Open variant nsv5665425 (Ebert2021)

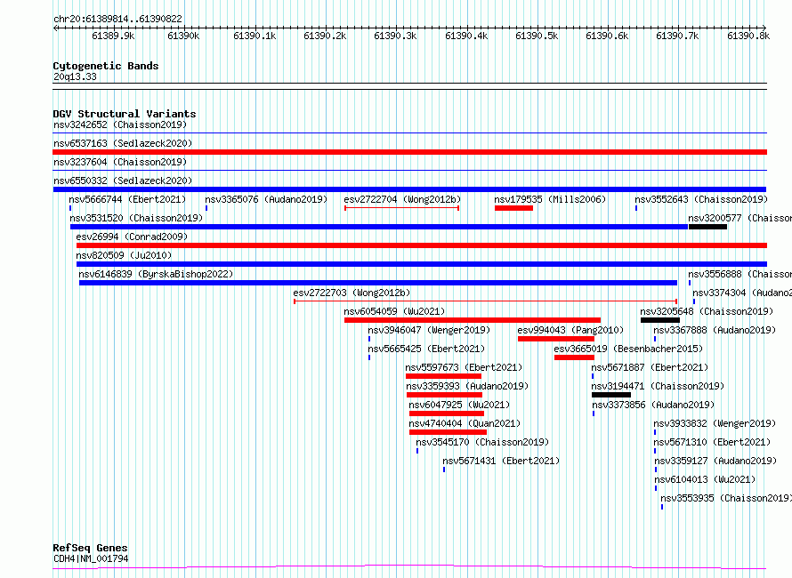pos(426,349)
